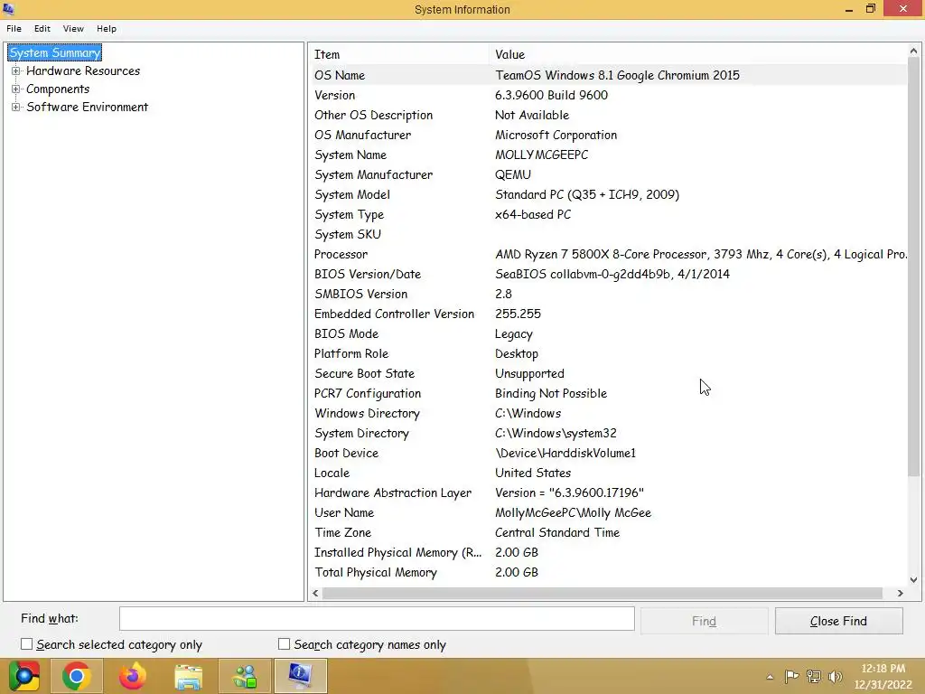Toggle Search category names only checkbox
Viewport: 925px width, 694px height.
[284, 643]
